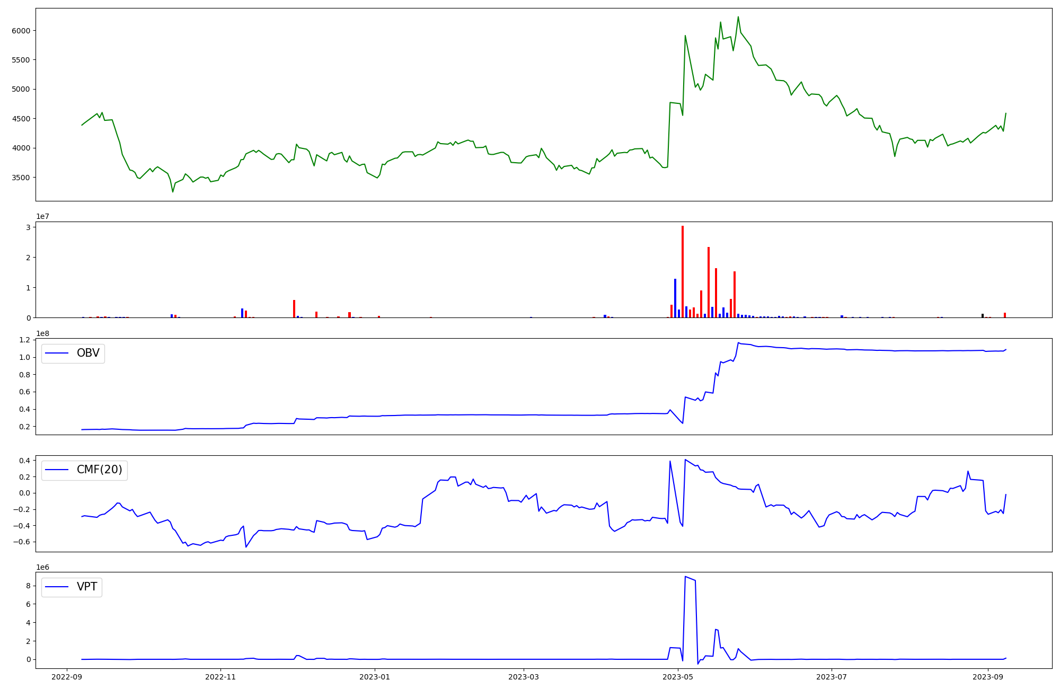Click the 2023-05 date label on x-axis
This screenshot has width=1060, height=689.
[x=678, y=677]
